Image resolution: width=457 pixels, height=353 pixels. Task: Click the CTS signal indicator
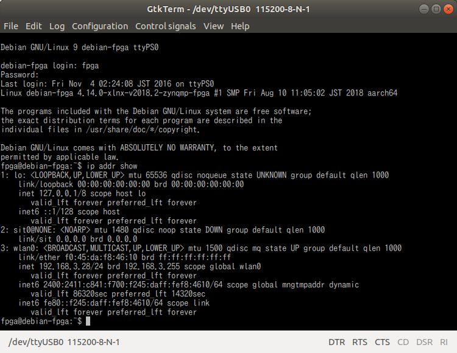[382, 342]
